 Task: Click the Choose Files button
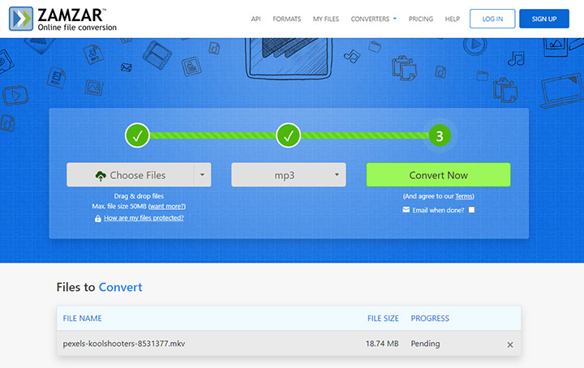click(131, 174)
